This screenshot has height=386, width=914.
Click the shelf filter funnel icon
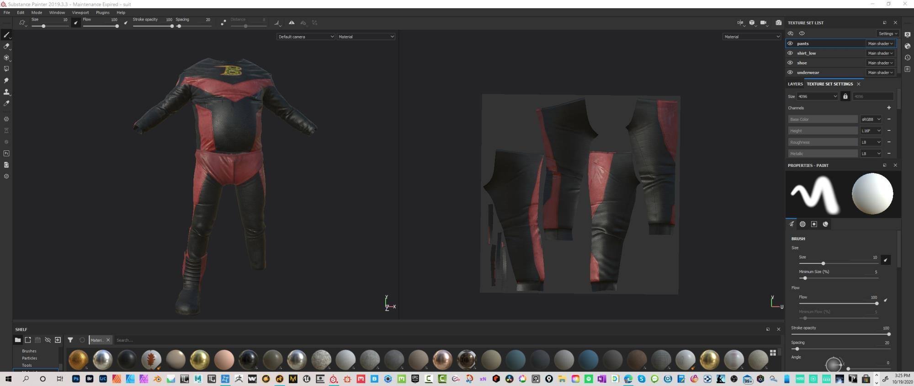[70, 340]
